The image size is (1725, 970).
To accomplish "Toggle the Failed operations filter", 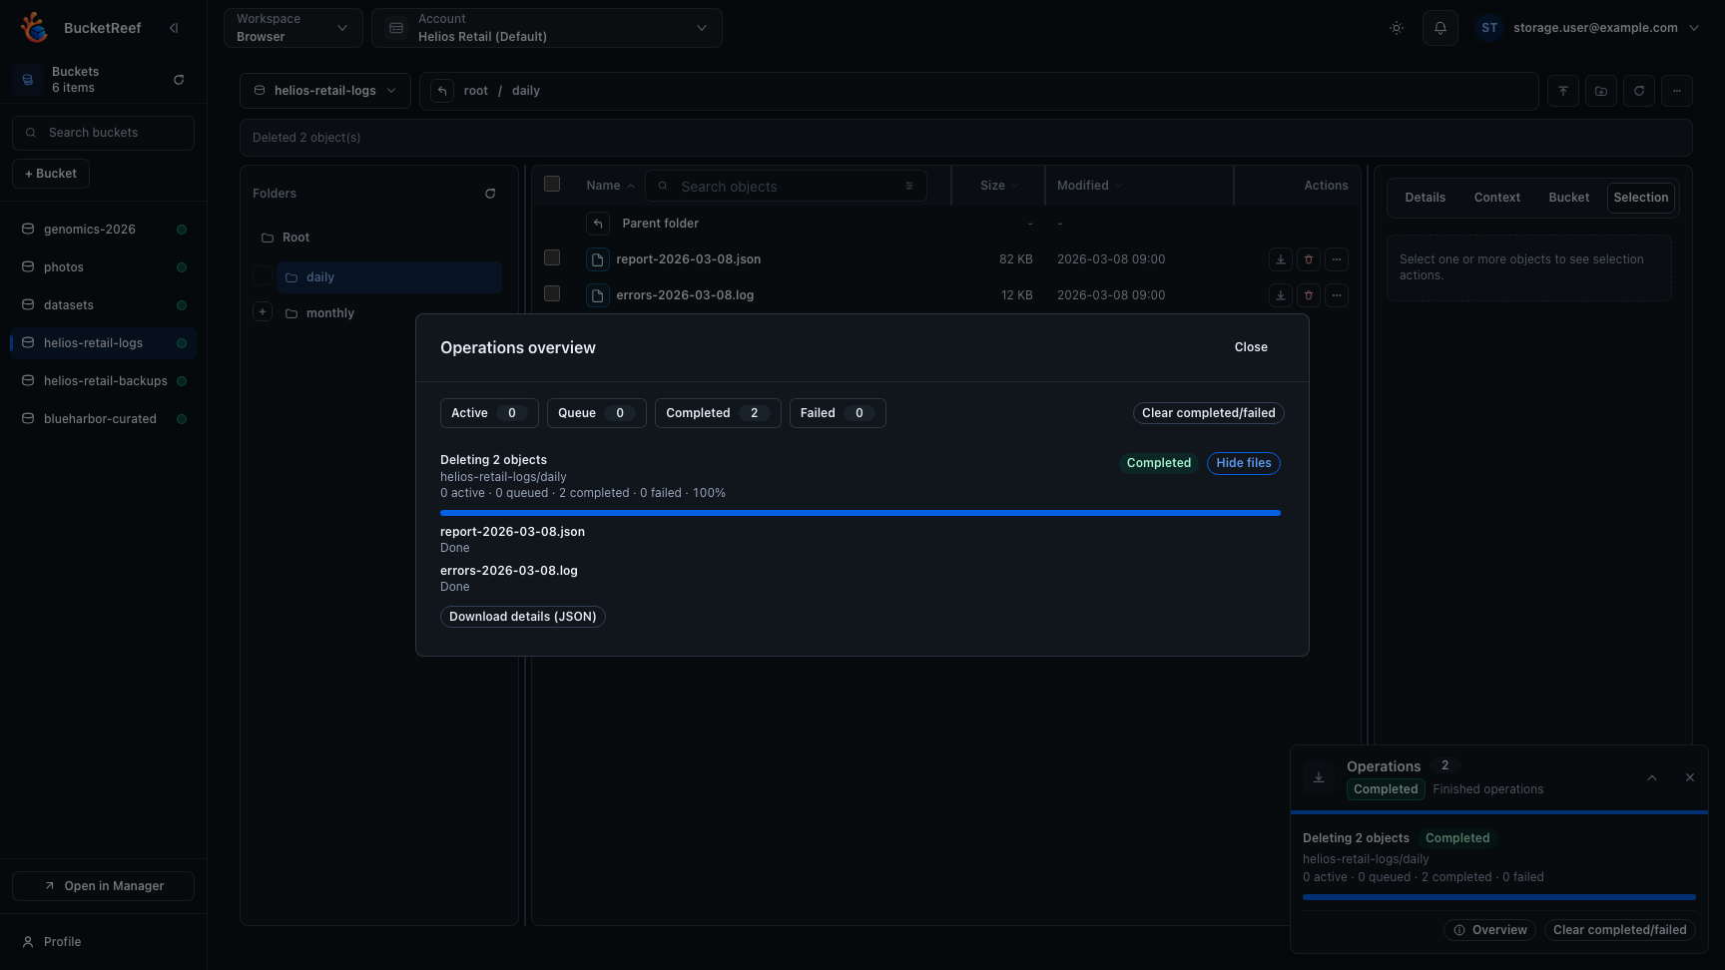I will [838, 413].
